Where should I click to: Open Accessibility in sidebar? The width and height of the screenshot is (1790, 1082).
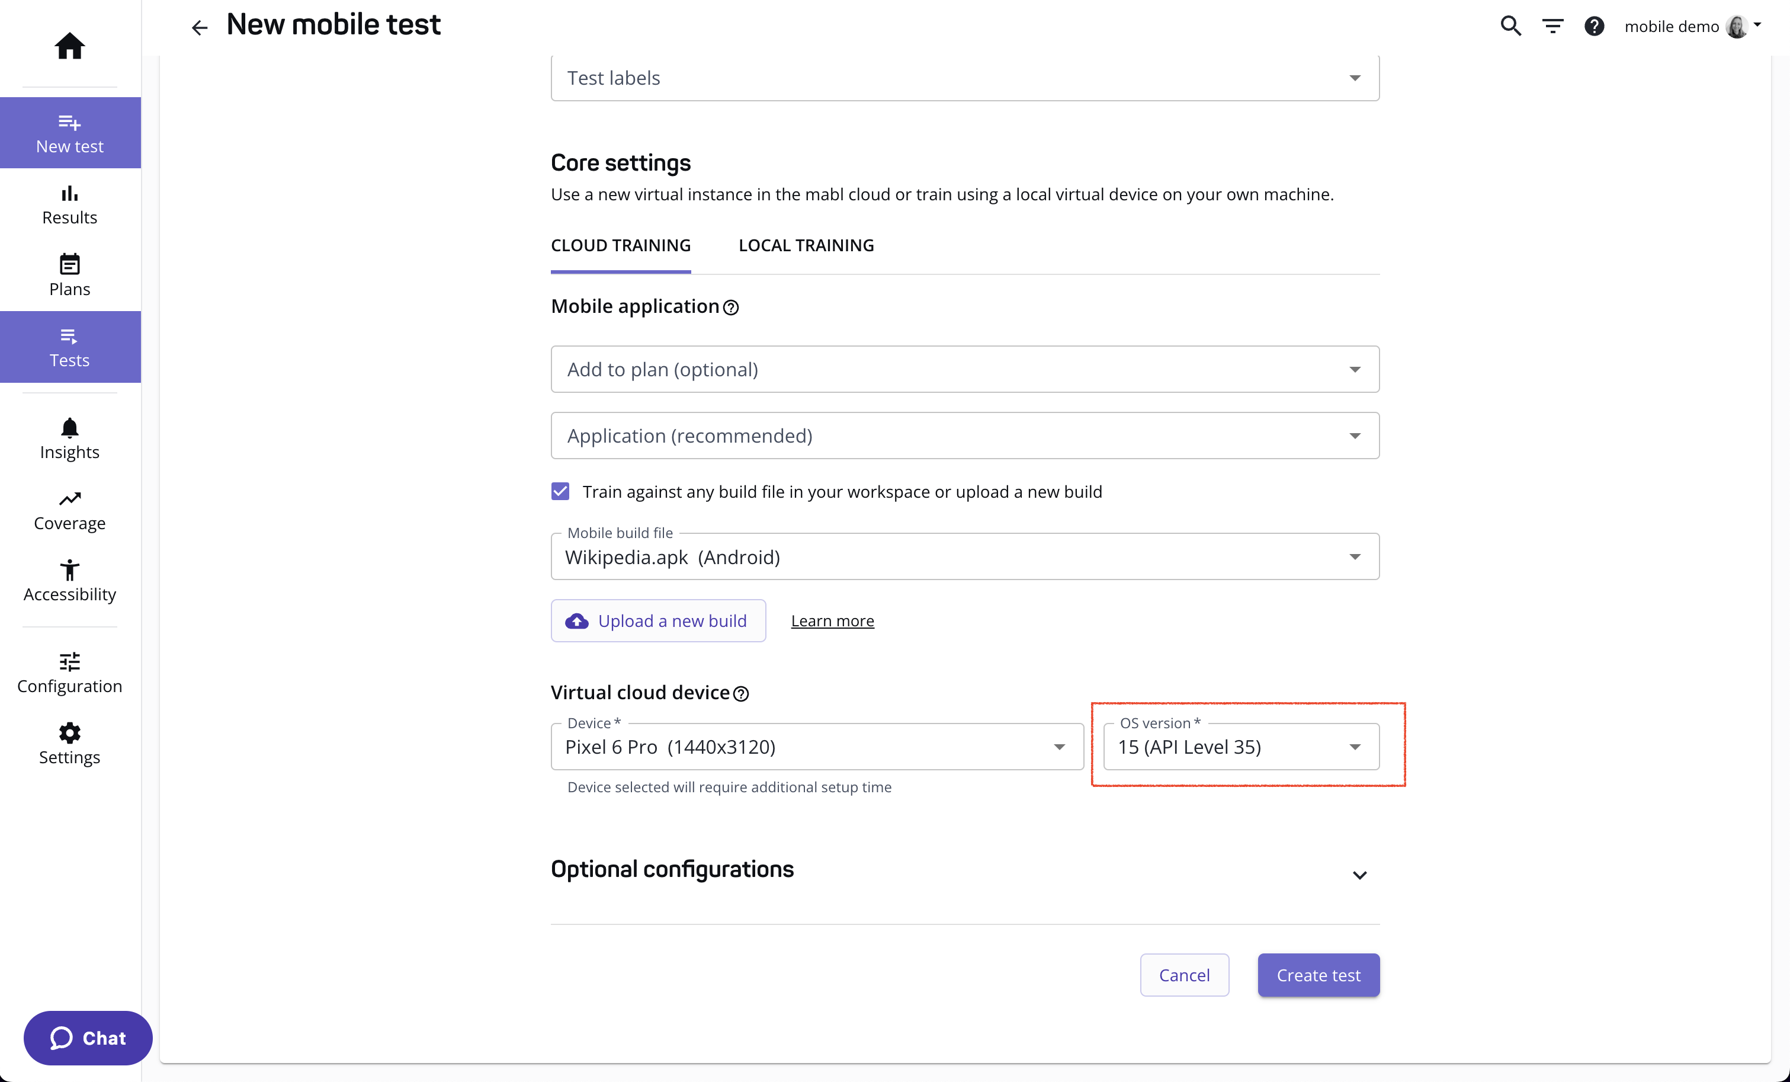click(x=70, y=581)
